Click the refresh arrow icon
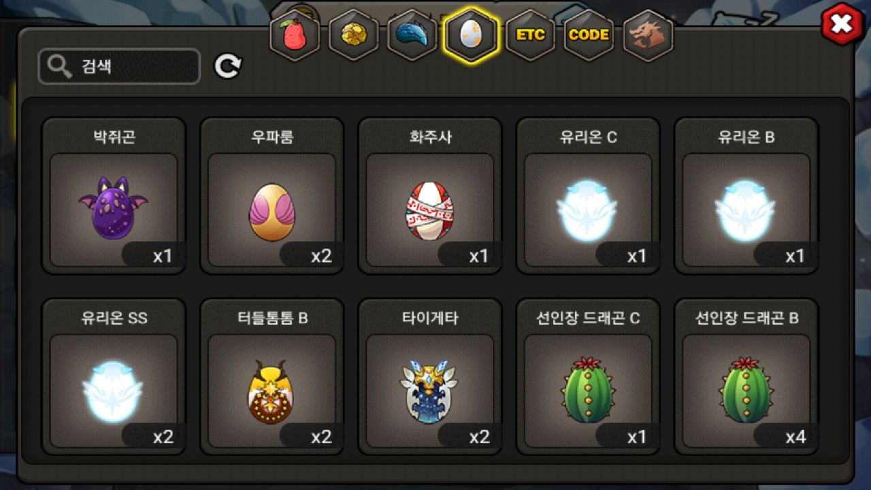 (x=228, y=66)
